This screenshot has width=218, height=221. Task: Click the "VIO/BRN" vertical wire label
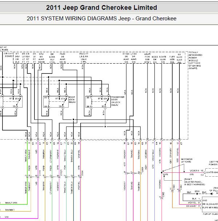146,154
